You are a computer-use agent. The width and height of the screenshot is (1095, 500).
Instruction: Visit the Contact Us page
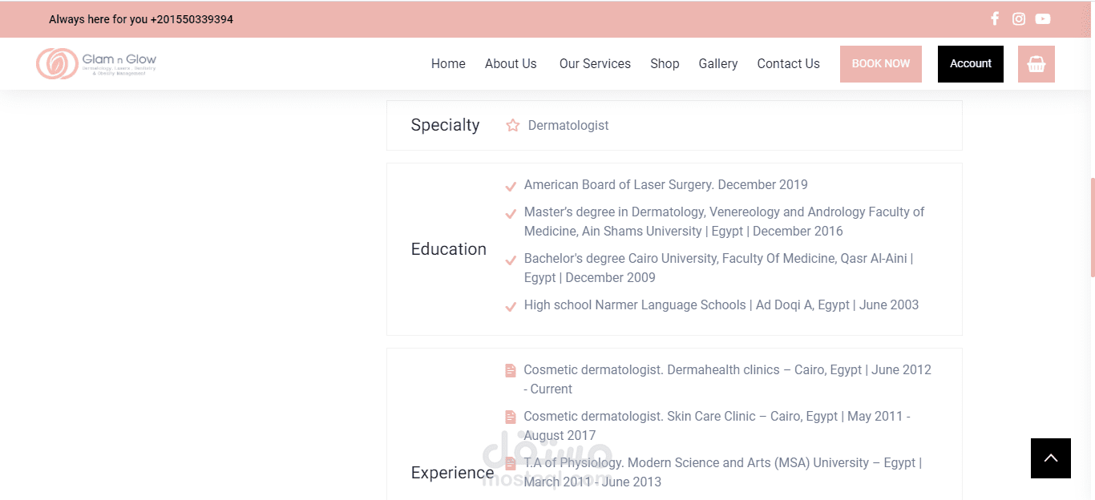click(788, 63)
